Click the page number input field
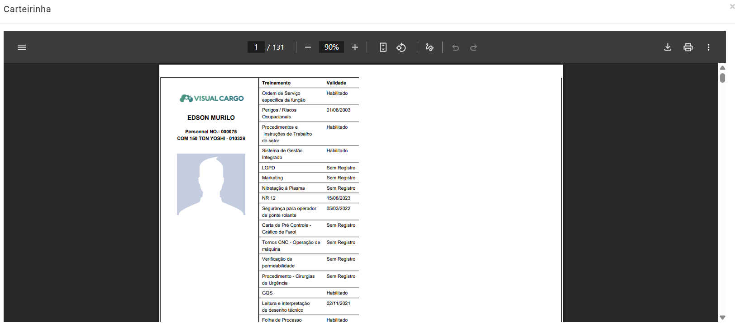The width and height of the screenshot is (735, 323). pos(256,47)
